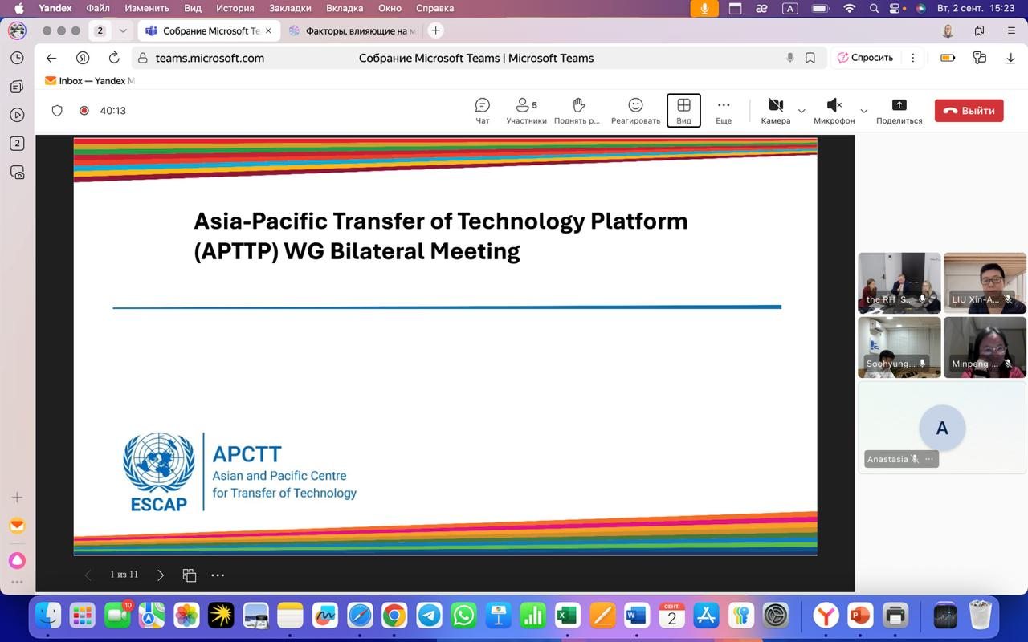The width and height of the screenshot is (1028, 642).
Task: Open a new browser tab
Action: [x=435, y=30]
